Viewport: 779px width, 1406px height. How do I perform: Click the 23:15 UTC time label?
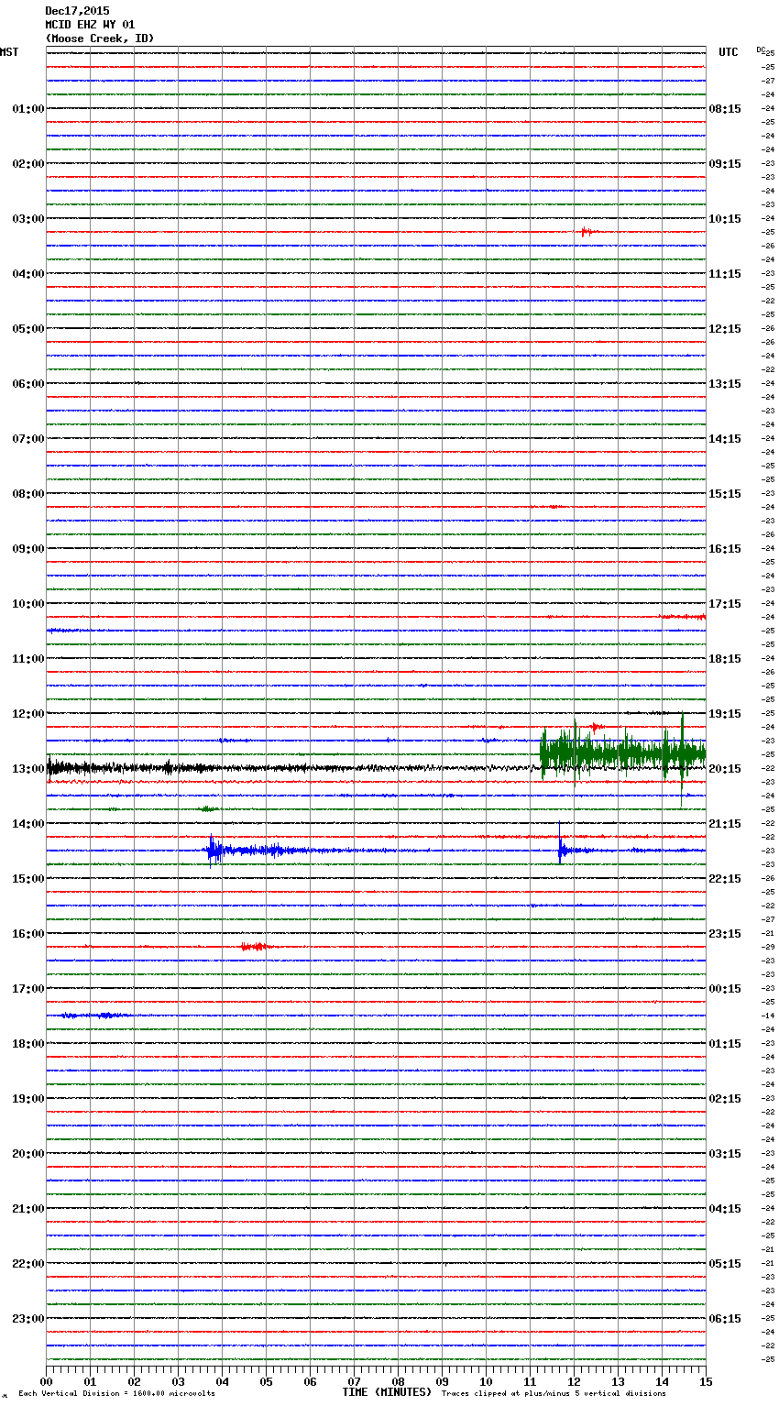[x=725, y=934]
